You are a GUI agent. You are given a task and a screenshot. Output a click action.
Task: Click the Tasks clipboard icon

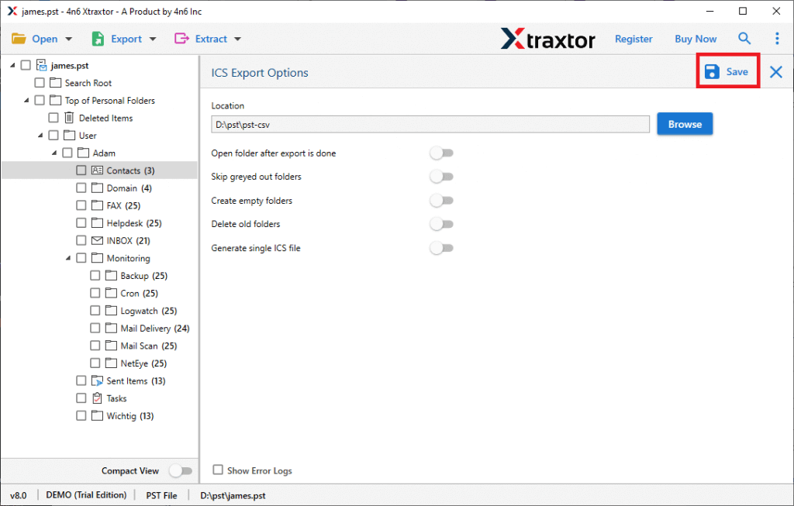point(97,398)
